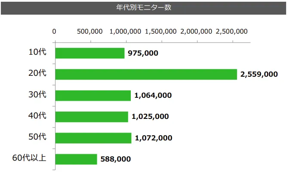The height and width of the screenshot is (174, 287).
Task: Select the 588,000 data label
Action: tap(115, 159)
